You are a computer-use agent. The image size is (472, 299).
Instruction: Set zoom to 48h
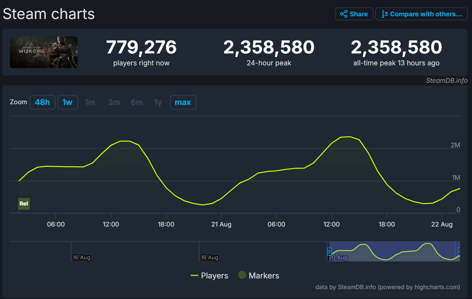click(42, 103)
